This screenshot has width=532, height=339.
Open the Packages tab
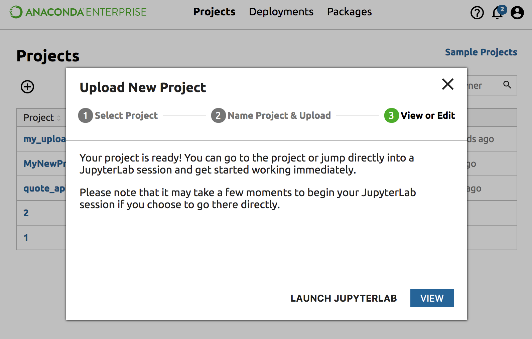point(349,12)
